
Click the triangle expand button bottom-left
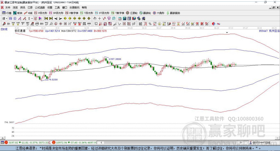click(2, 138)
